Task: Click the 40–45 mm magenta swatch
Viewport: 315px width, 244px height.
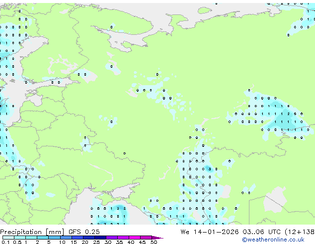Action: pos(135,238)
